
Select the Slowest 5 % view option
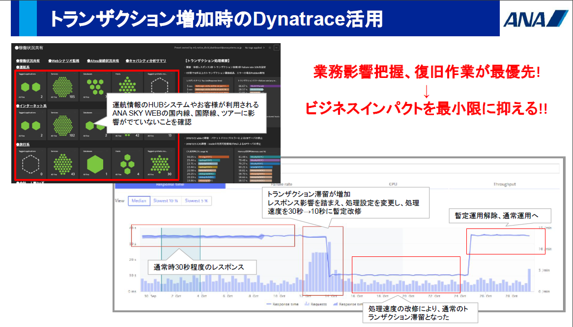pos(196,201)
